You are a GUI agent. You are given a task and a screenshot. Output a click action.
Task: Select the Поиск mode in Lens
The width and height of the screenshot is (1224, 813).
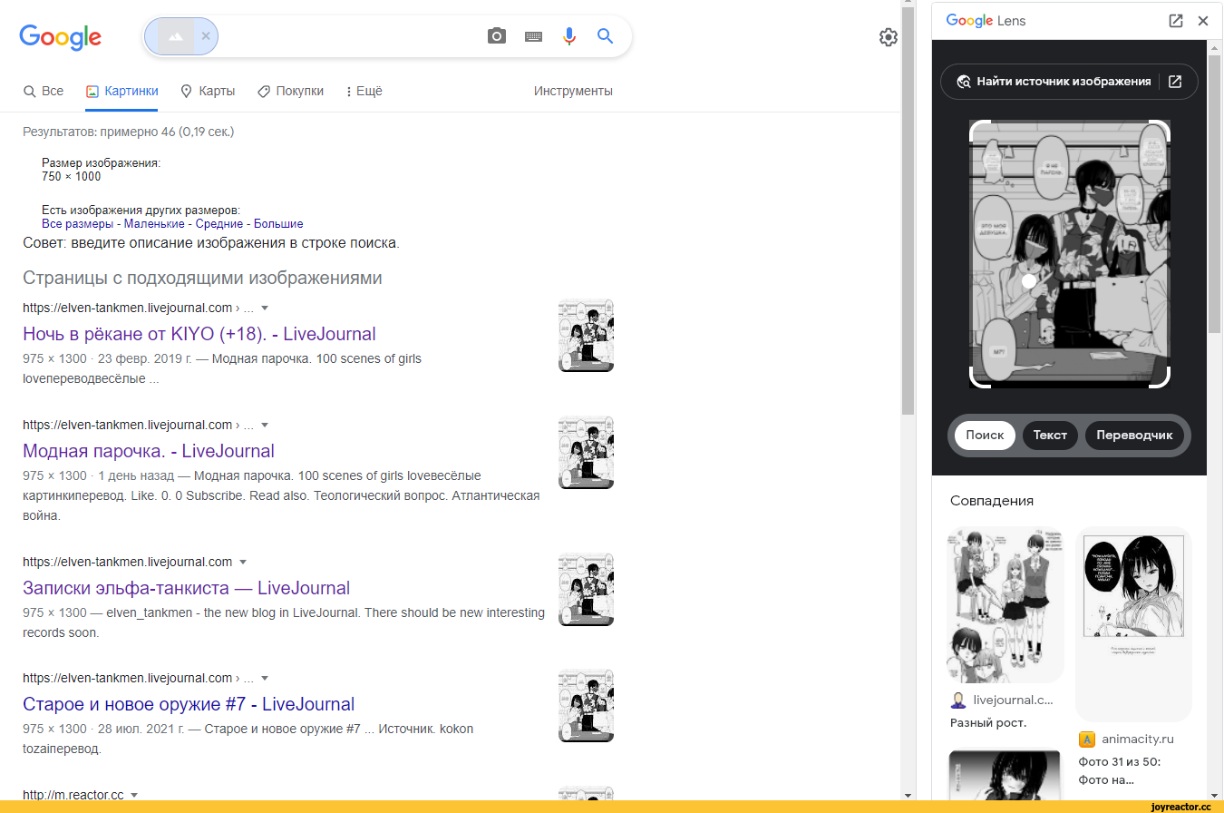point(985,435)
